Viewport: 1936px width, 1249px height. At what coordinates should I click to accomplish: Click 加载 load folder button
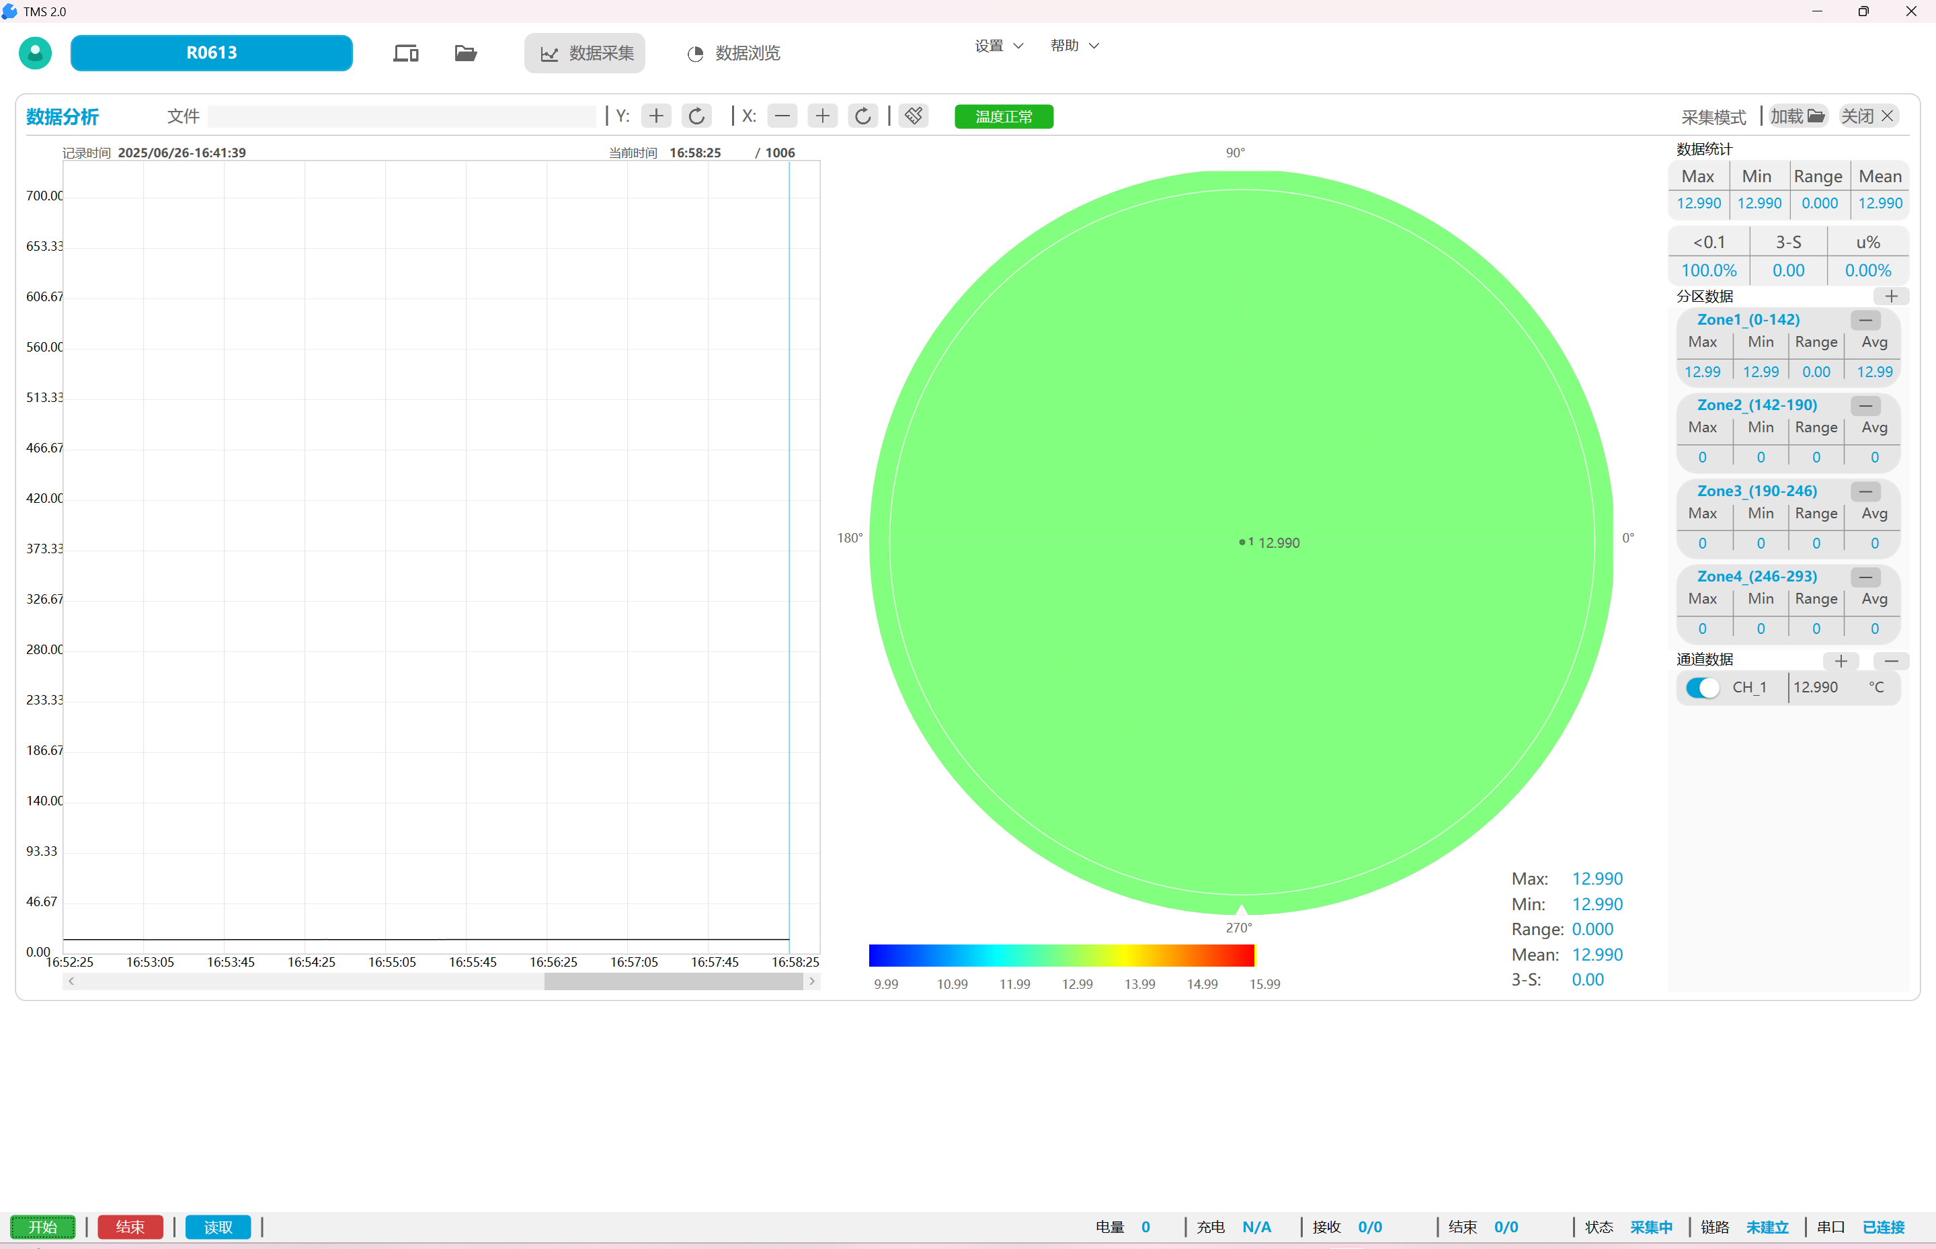(1798, 116)
